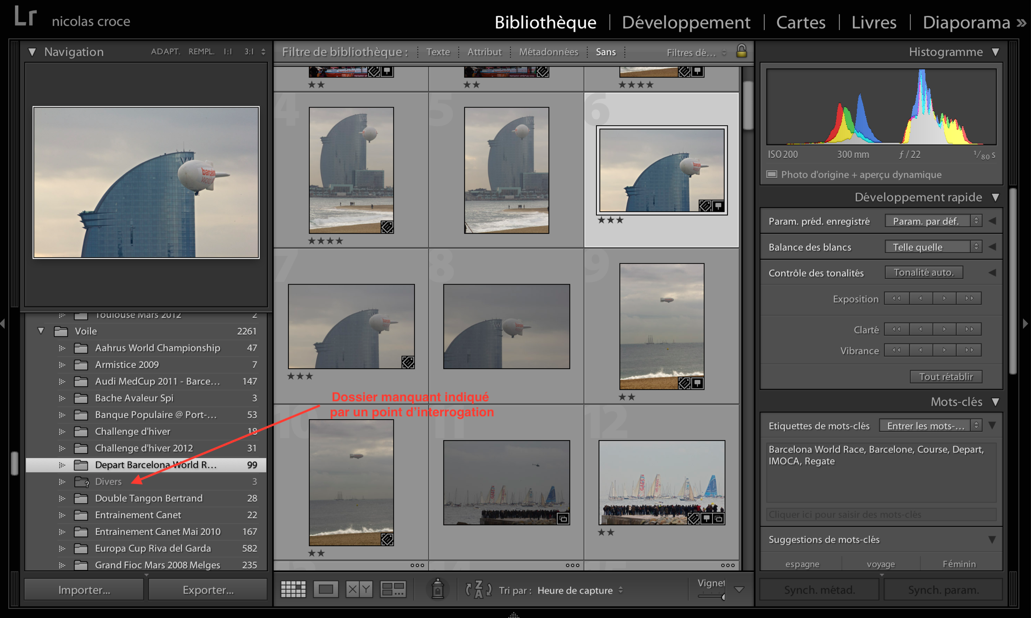Click the Importer button
This screenshot has height=618, width=1031.
pyautogui.click(x=84, y=590)
